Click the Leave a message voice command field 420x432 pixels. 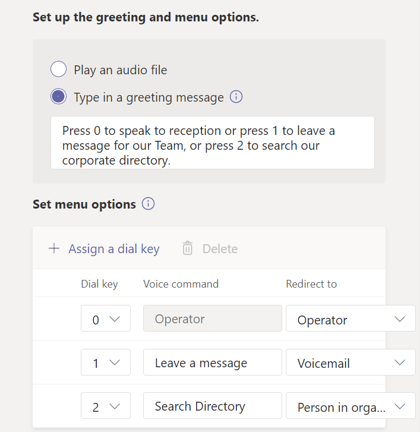pyautogui.click(x=212, y=362)
